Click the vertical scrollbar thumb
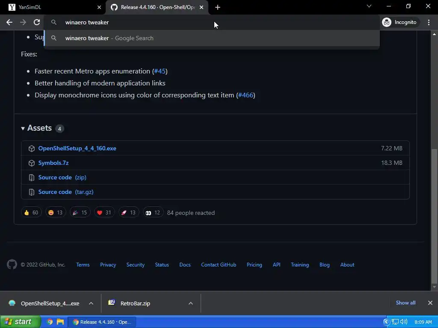Viewport: 438px width, 328px height. (x=434, y=216)
